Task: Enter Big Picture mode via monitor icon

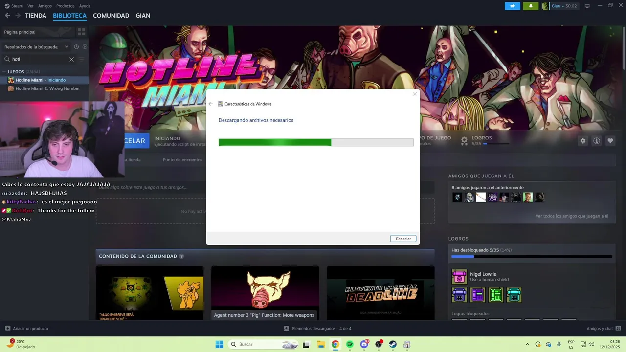Action: 587,6
